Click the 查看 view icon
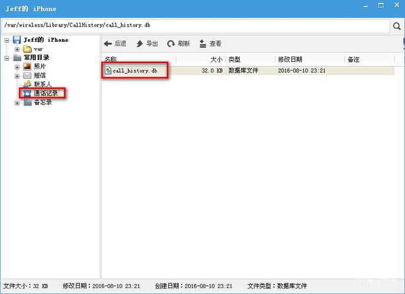This screenshot has height=294, width=405. tap(203, 44)
